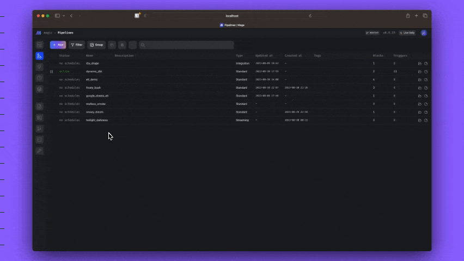Viewport: 464px width, 261px height.
Task: Click the Name column header
Action: coord(89,55)
